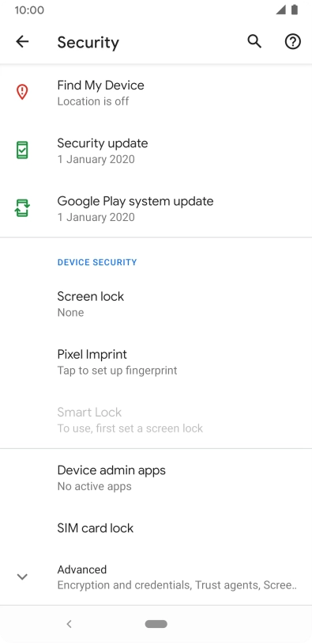Tap battery icon in status bar
312x643 pixels.
[x=295, y=10]
